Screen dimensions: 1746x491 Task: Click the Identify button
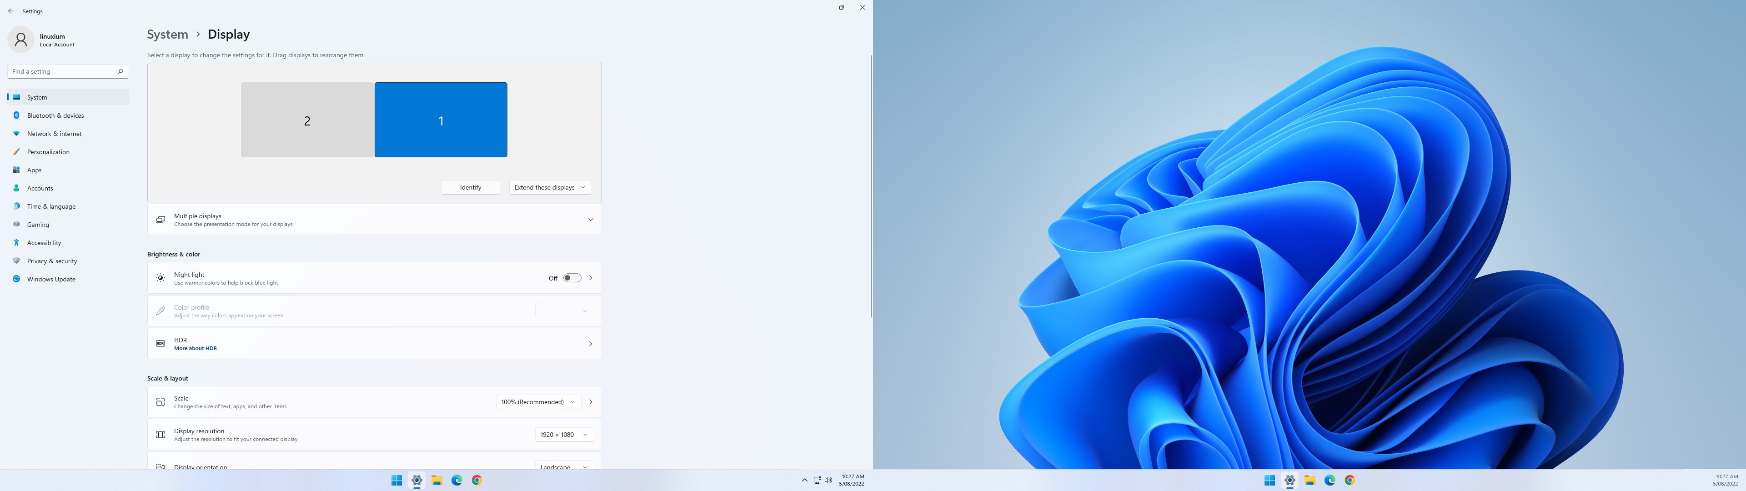[x=471, y=187]
